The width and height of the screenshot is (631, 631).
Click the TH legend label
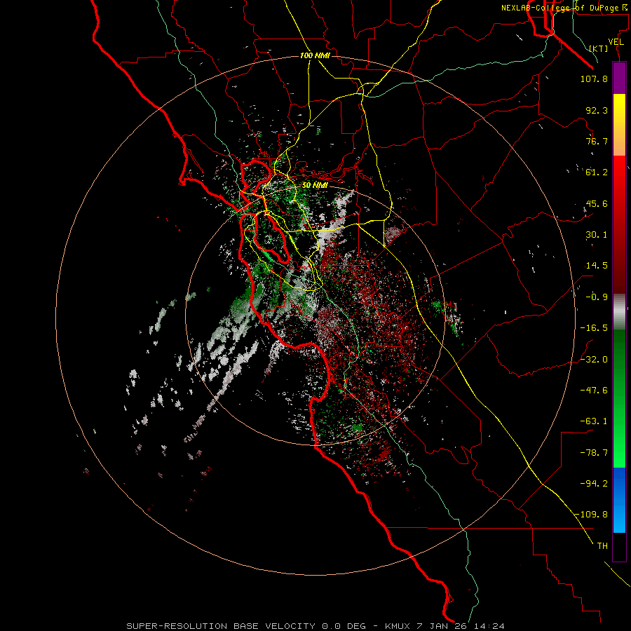(602, 546)
